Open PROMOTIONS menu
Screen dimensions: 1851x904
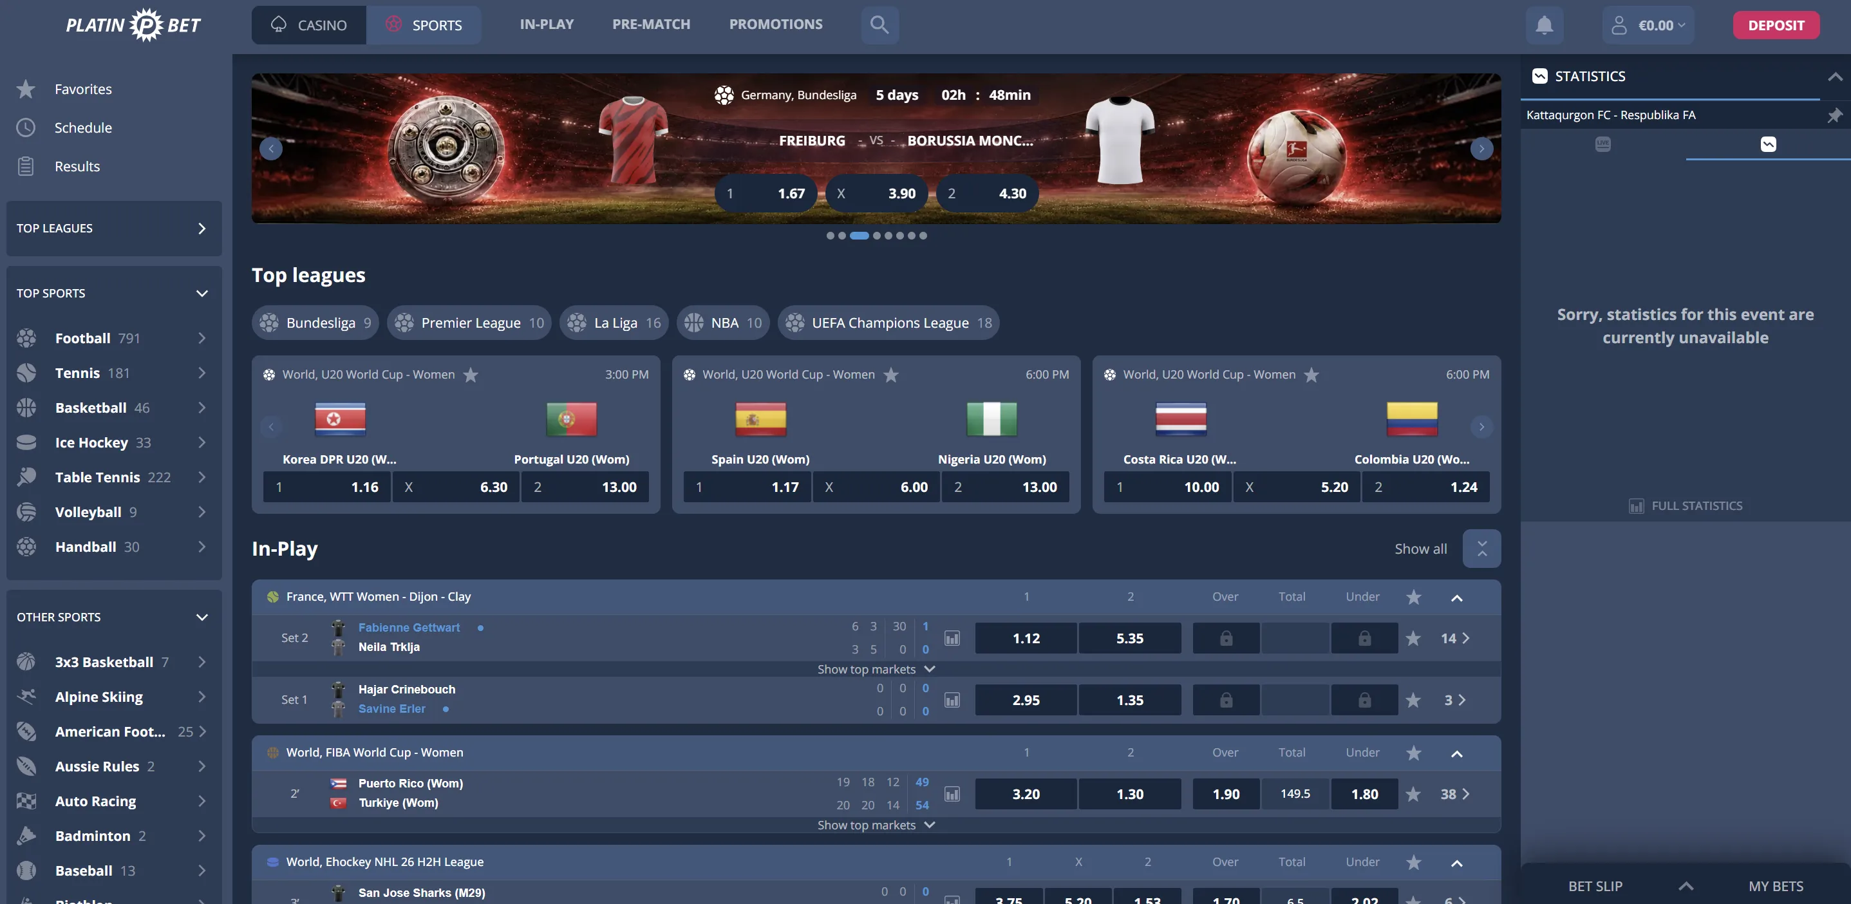click(776, 24)
